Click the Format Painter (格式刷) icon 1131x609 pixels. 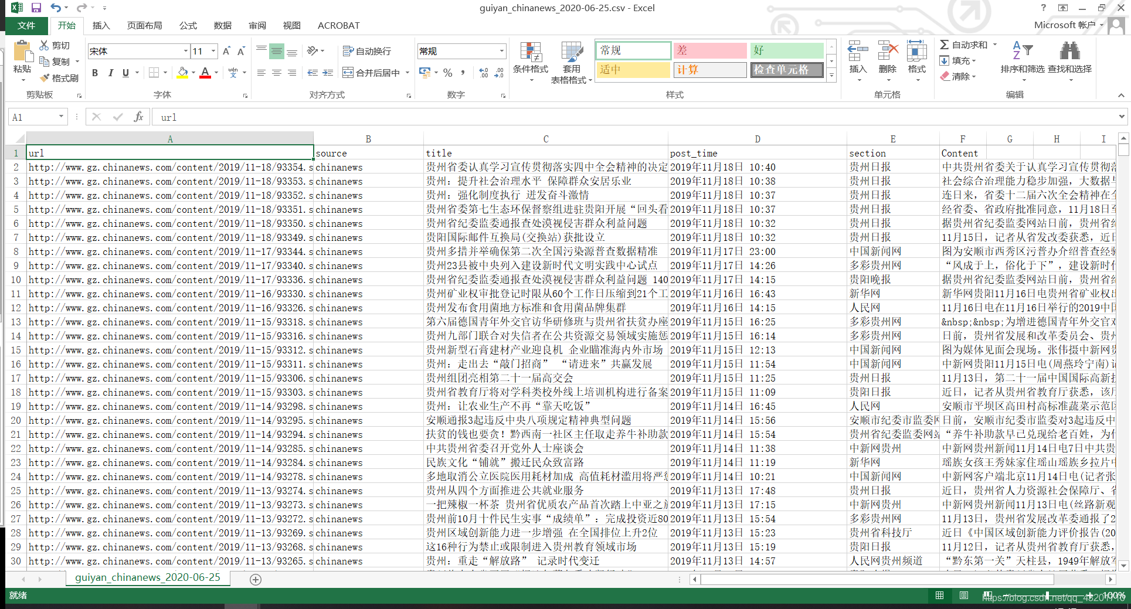pos(44,77)
